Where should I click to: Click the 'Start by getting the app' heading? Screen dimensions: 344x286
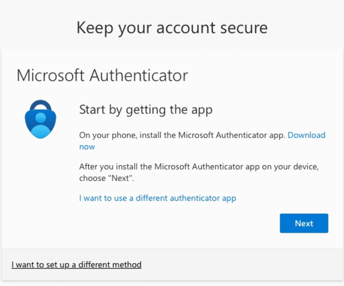[146, 109]
